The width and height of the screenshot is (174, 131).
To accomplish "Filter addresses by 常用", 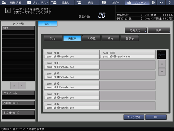I will coord(110,38).
